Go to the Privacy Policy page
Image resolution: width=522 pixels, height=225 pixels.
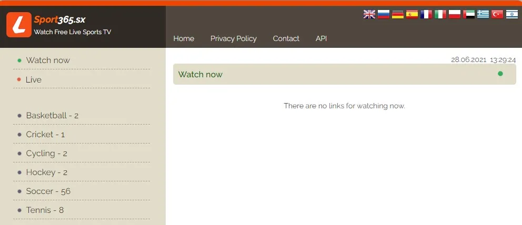(233, 38)
